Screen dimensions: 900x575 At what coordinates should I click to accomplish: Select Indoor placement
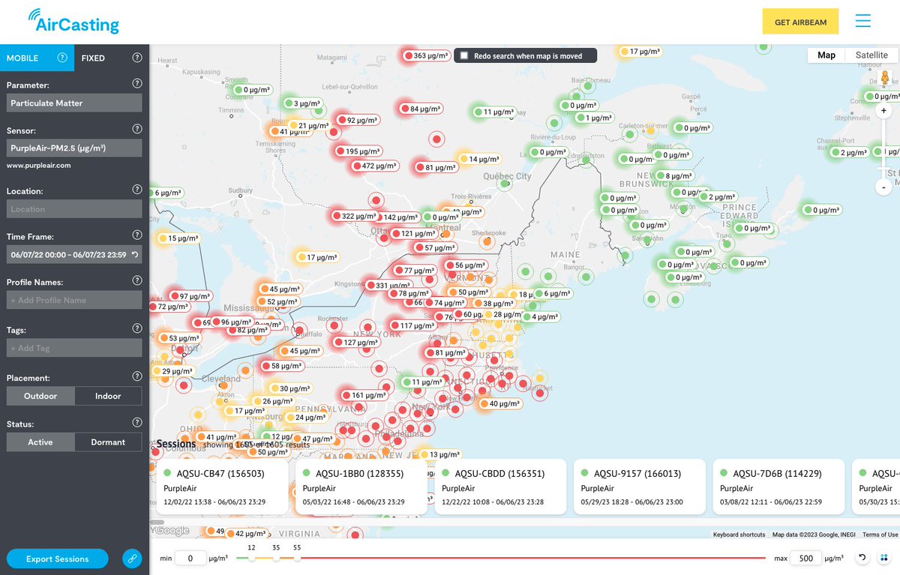point(108,396)
